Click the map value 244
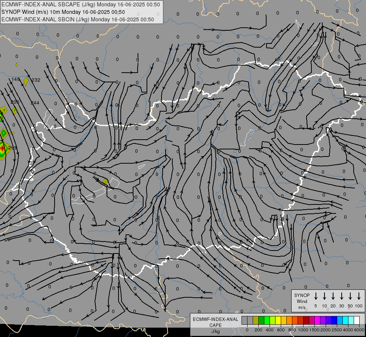This screenshot has width=366, height=337. (x=35, y=103)
